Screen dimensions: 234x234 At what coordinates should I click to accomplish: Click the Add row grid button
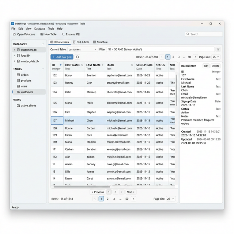point(62,57)
